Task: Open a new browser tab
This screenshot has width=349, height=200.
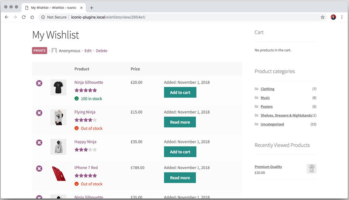Action: [x=91, y=8]
